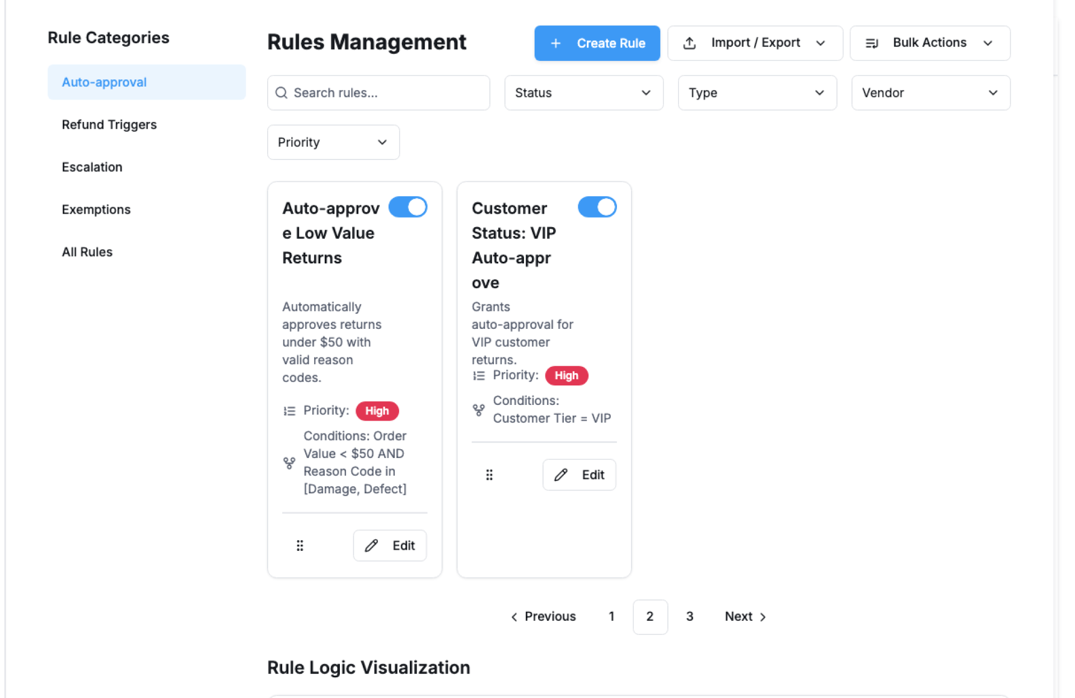Click the magnifier icon in search box

(x=282, y=93)
